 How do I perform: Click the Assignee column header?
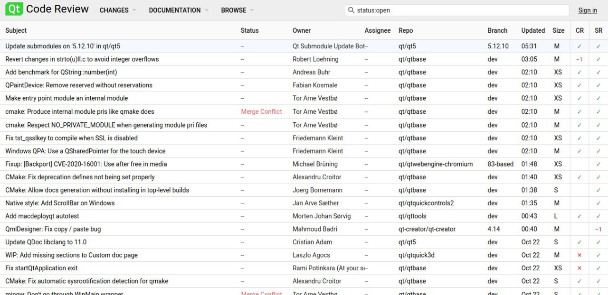[x=378, y=30]
